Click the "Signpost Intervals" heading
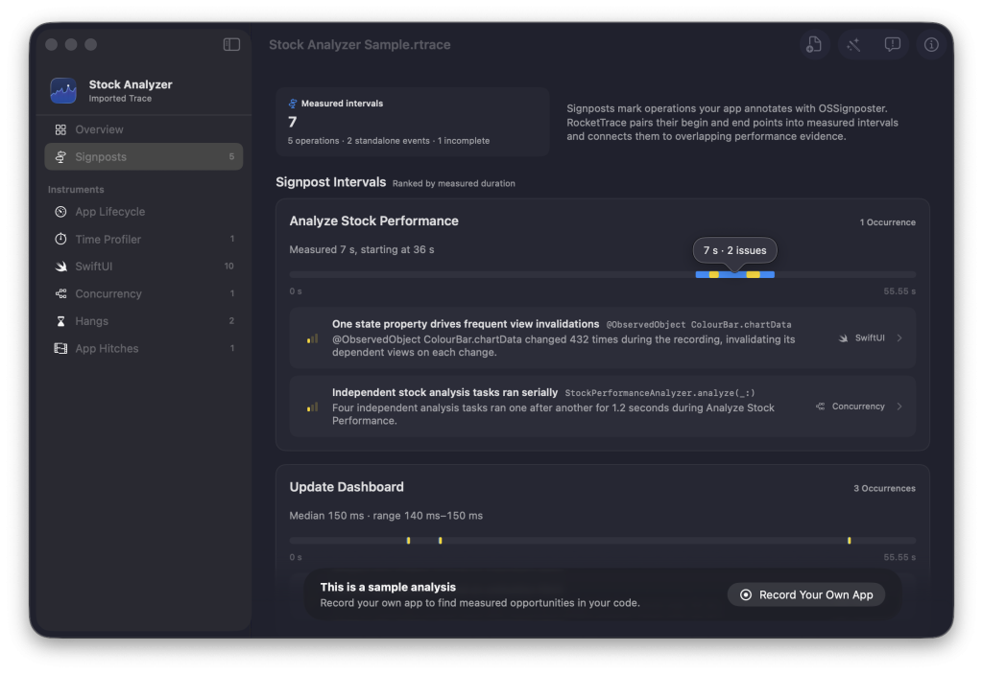Image resolution: width=983 pixels, height=674 pixels. (331, 182)
